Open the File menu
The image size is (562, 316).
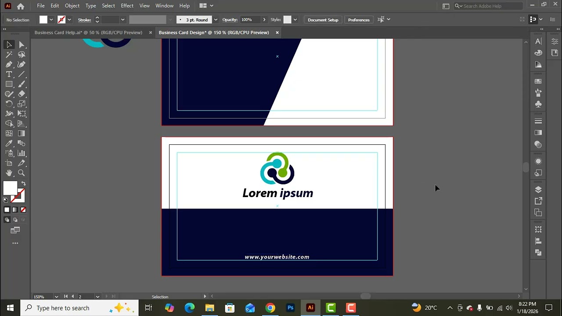tap(40, 6)
